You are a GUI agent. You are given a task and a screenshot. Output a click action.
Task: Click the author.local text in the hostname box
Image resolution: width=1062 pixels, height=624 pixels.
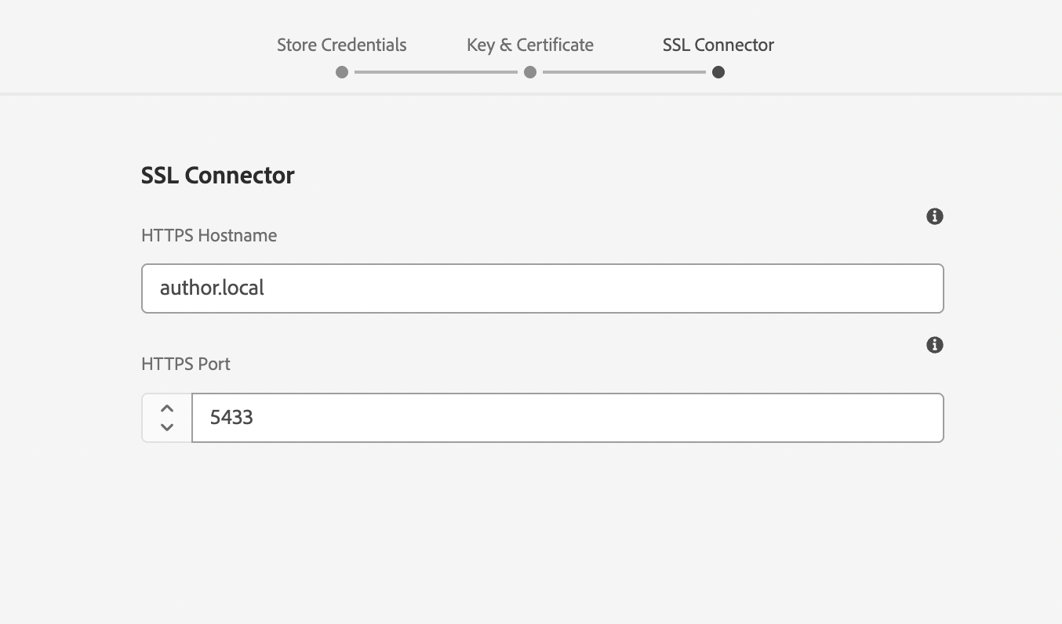pos(212,288)
